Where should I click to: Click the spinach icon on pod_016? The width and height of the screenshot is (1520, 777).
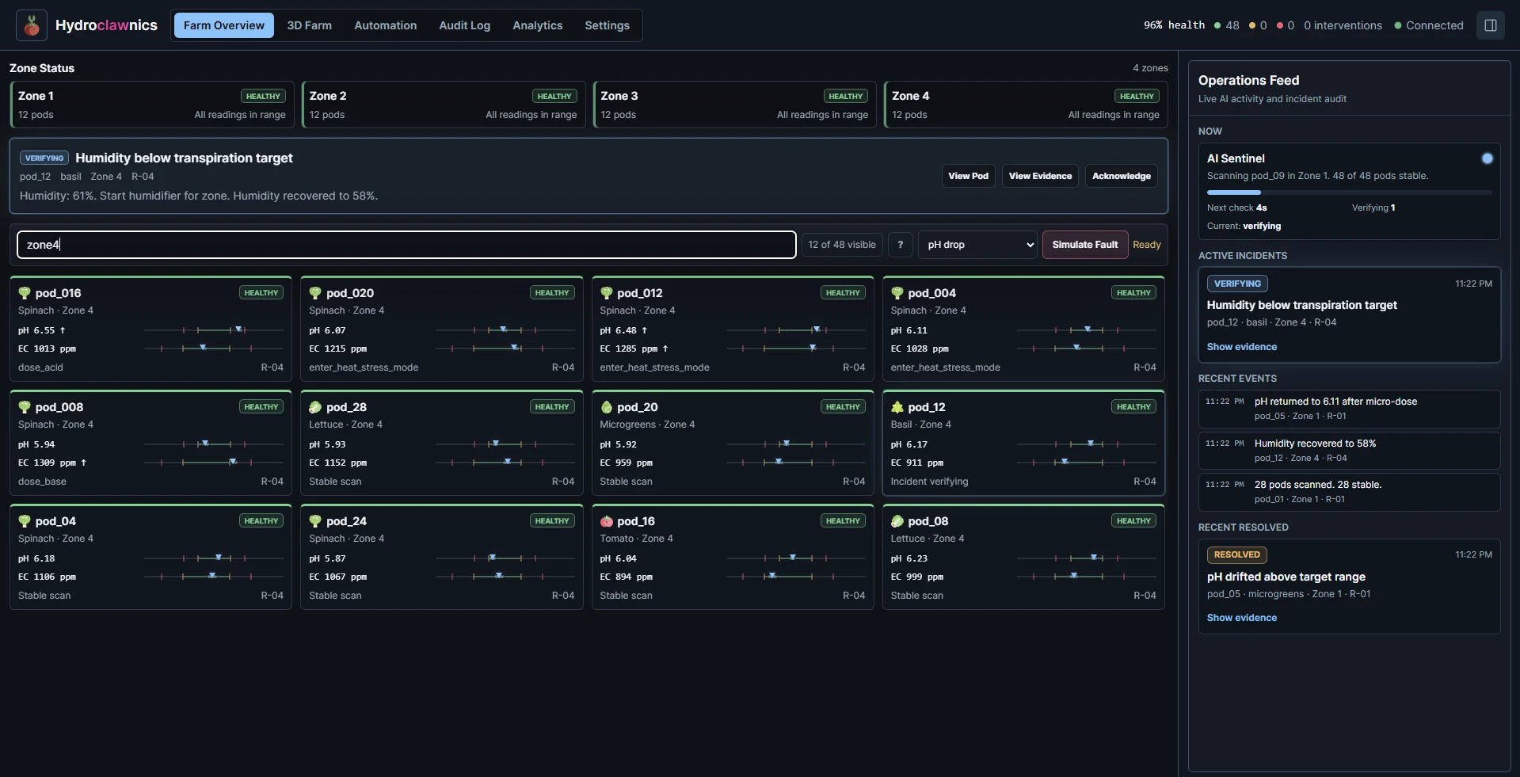point(25,293)
